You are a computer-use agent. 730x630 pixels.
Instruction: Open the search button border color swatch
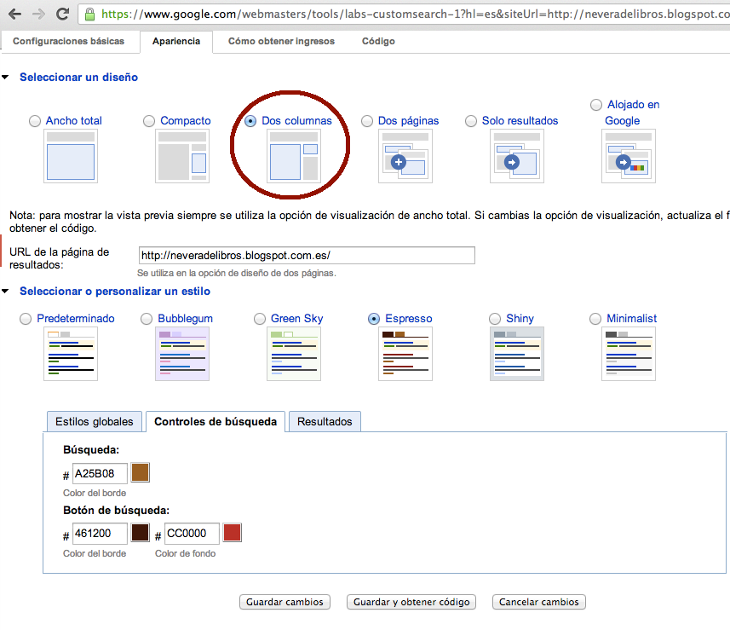click(x=141, y=533)
